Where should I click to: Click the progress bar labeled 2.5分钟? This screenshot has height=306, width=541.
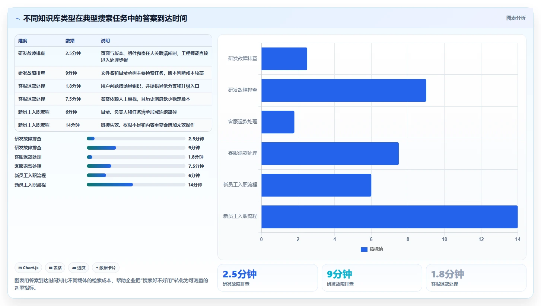pos(136,139)
